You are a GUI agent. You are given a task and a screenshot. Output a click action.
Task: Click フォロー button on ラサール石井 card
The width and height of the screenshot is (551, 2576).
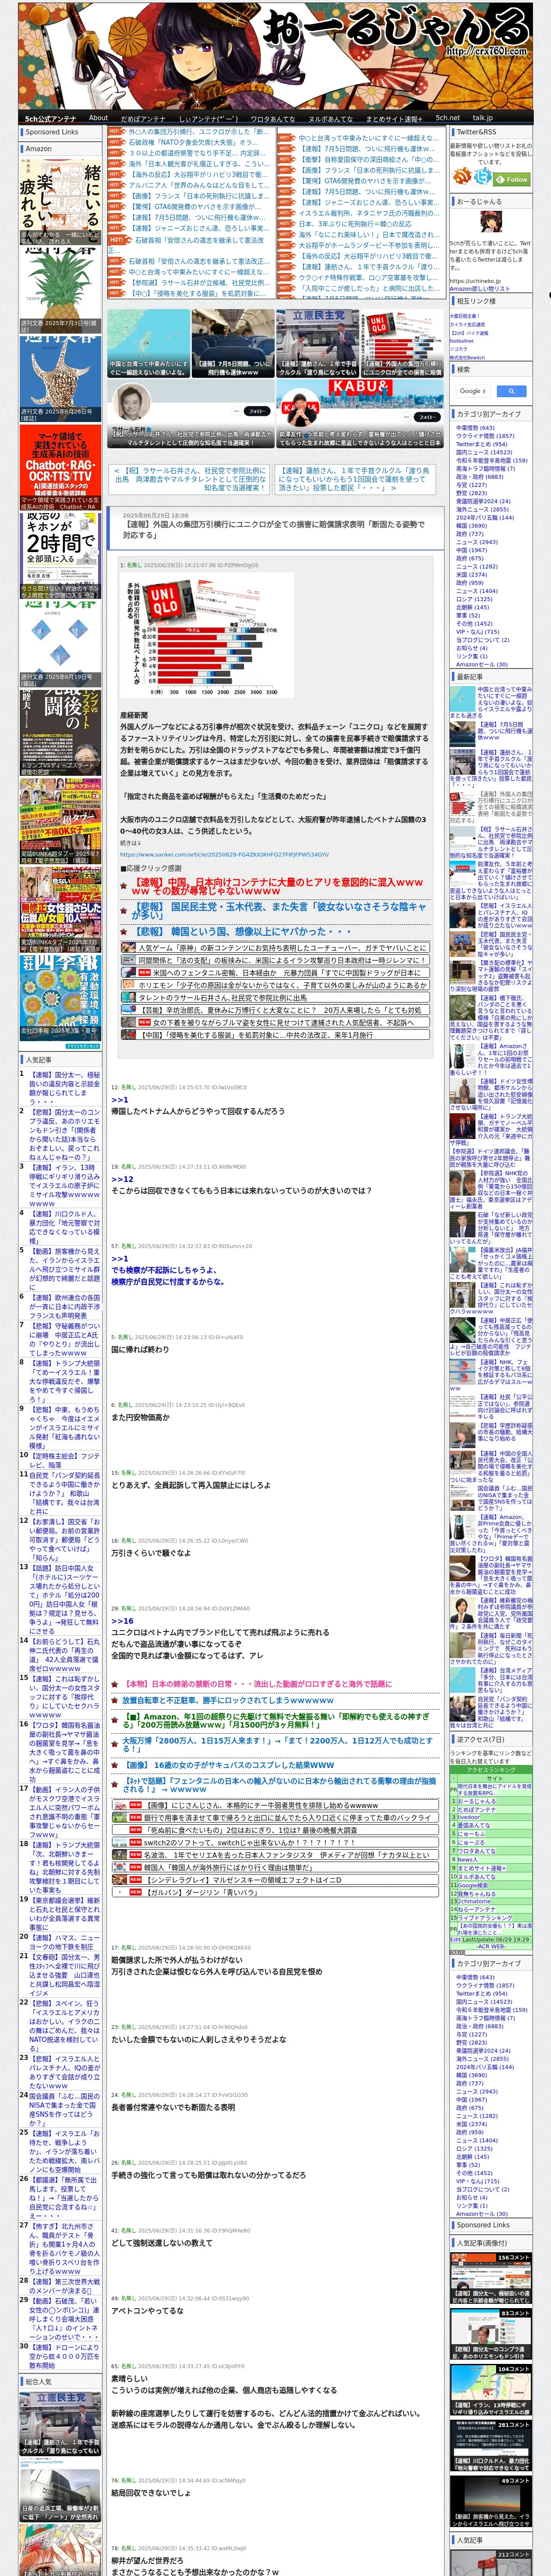tap(258, 411)
